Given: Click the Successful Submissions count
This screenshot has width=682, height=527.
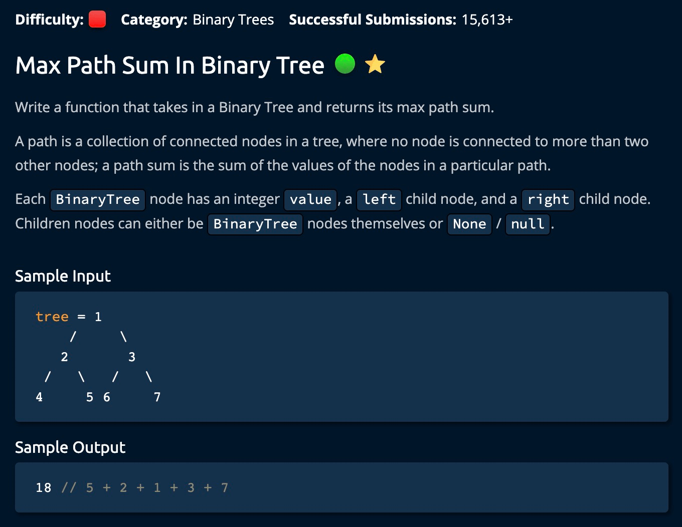Looking at the screenshot, I should coord(487,20).
